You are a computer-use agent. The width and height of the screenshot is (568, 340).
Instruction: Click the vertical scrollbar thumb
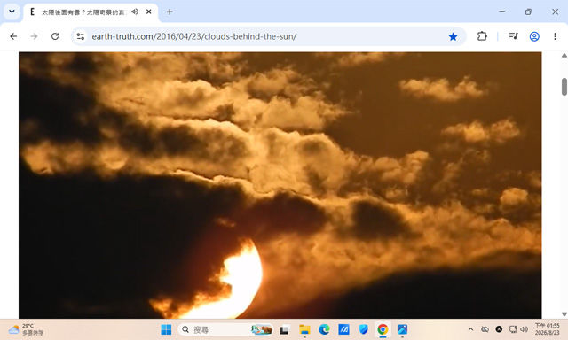click(564, 87)
